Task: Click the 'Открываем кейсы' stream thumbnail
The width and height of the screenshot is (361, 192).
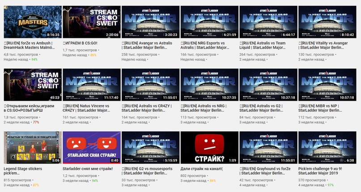Action: (x=32, y=85)
